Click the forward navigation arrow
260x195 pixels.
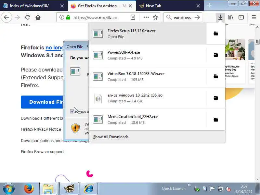pos(17,17)
